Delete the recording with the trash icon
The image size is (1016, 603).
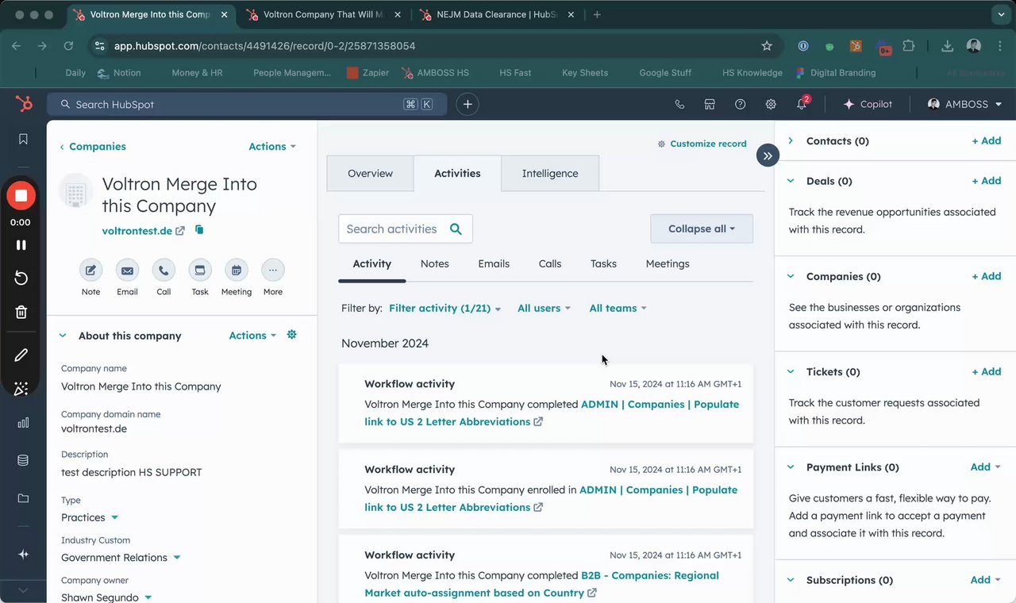[21, 312]
